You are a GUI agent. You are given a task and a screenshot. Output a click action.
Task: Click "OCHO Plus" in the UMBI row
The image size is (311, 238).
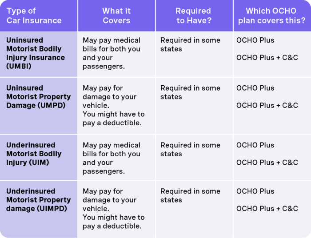pos(255,40)
